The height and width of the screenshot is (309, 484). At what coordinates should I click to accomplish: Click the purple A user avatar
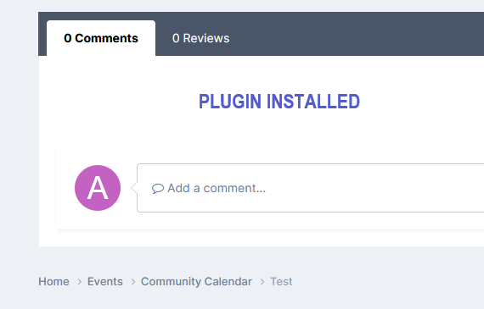point(98,188)
